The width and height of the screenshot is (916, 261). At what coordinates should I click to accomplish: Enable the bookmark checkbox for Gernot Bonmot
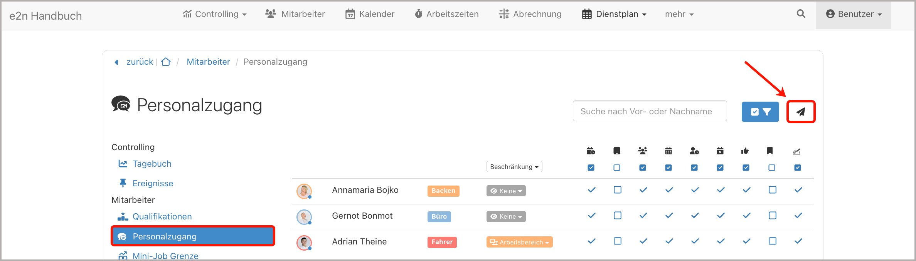click(x=772, y=216)
